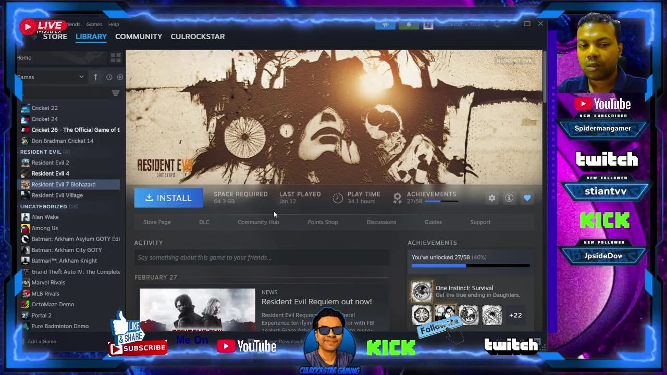Go to the STORE section
This screenshot has width=667, height=375.
click(x=55, y=36)
